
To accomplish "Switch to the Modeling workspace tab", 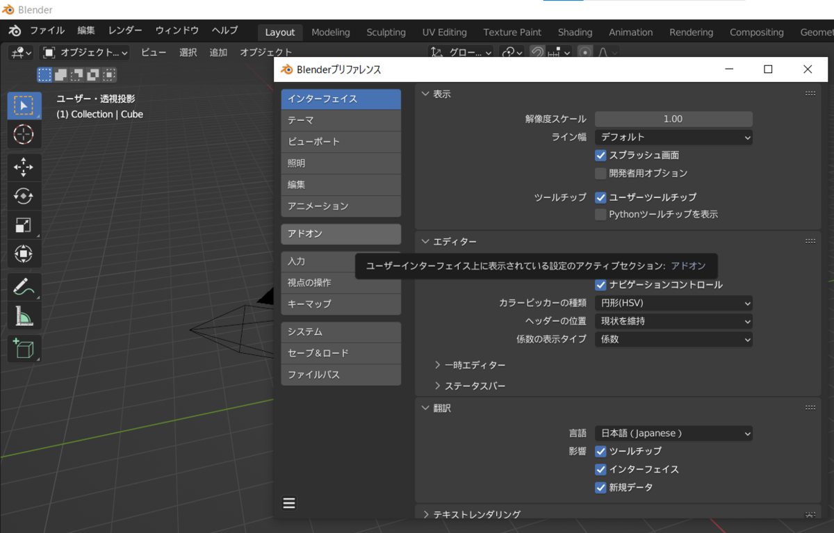I will point(331,32).
